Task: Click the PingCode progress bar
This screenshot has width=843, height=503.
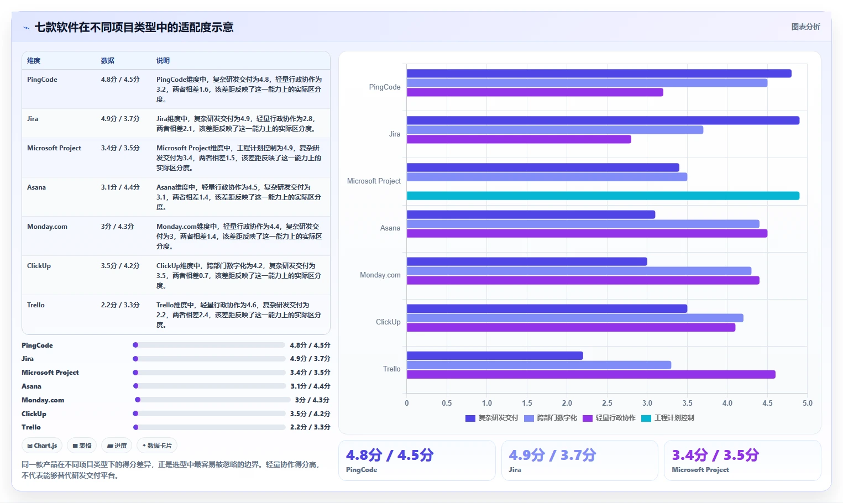Action: [209, 345]
